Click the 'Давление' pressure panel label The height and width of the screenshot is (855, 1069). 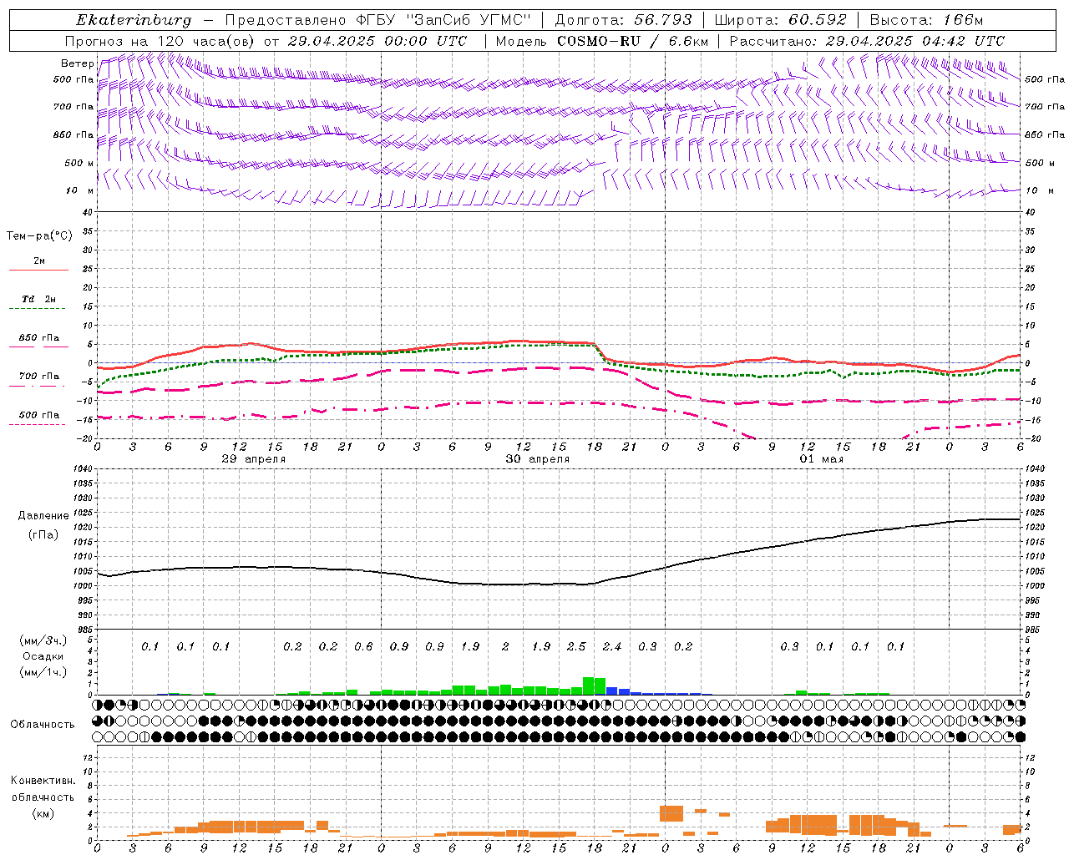click(43, 516)
